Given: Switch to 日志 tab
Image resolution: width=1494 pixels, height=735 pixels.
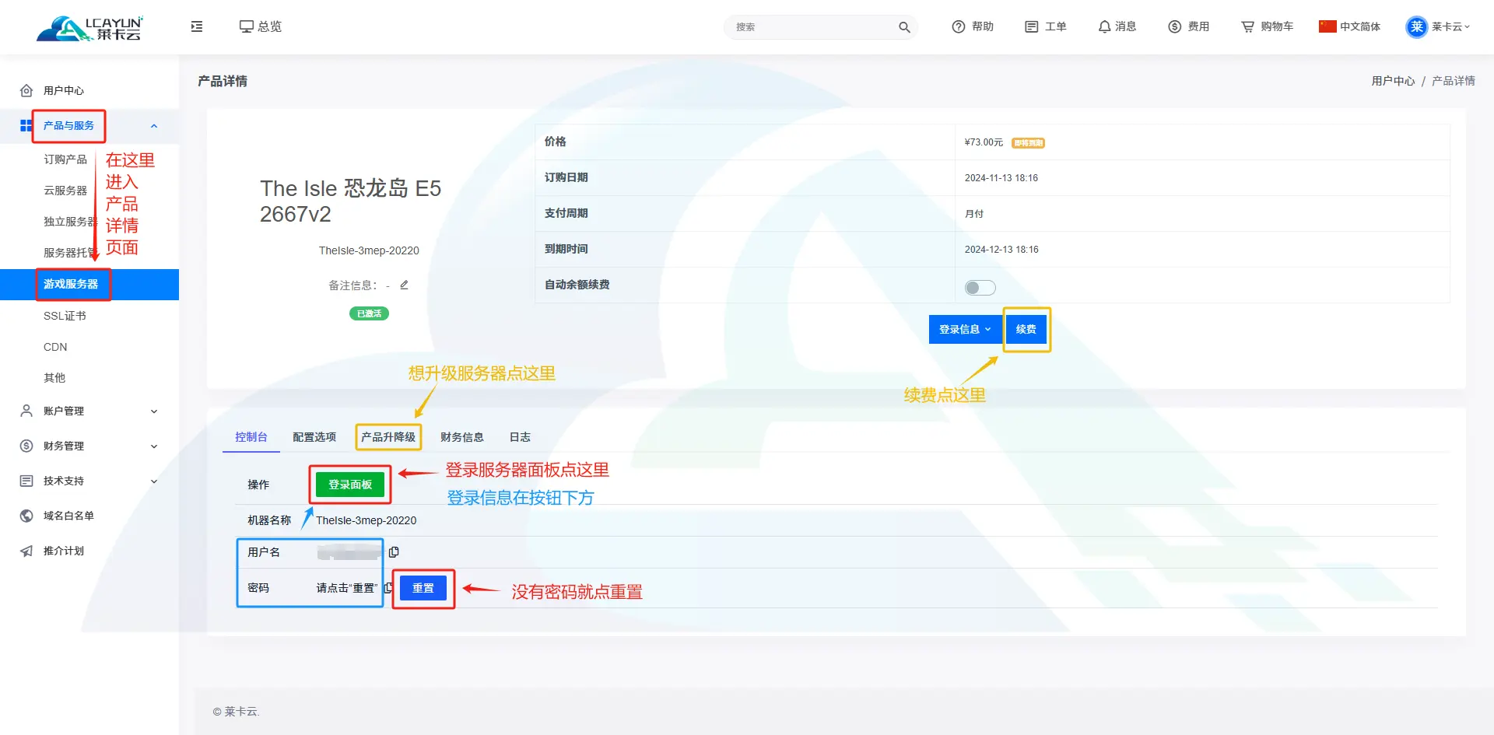Looking at the screenshot, I should (x=520, y=437).
